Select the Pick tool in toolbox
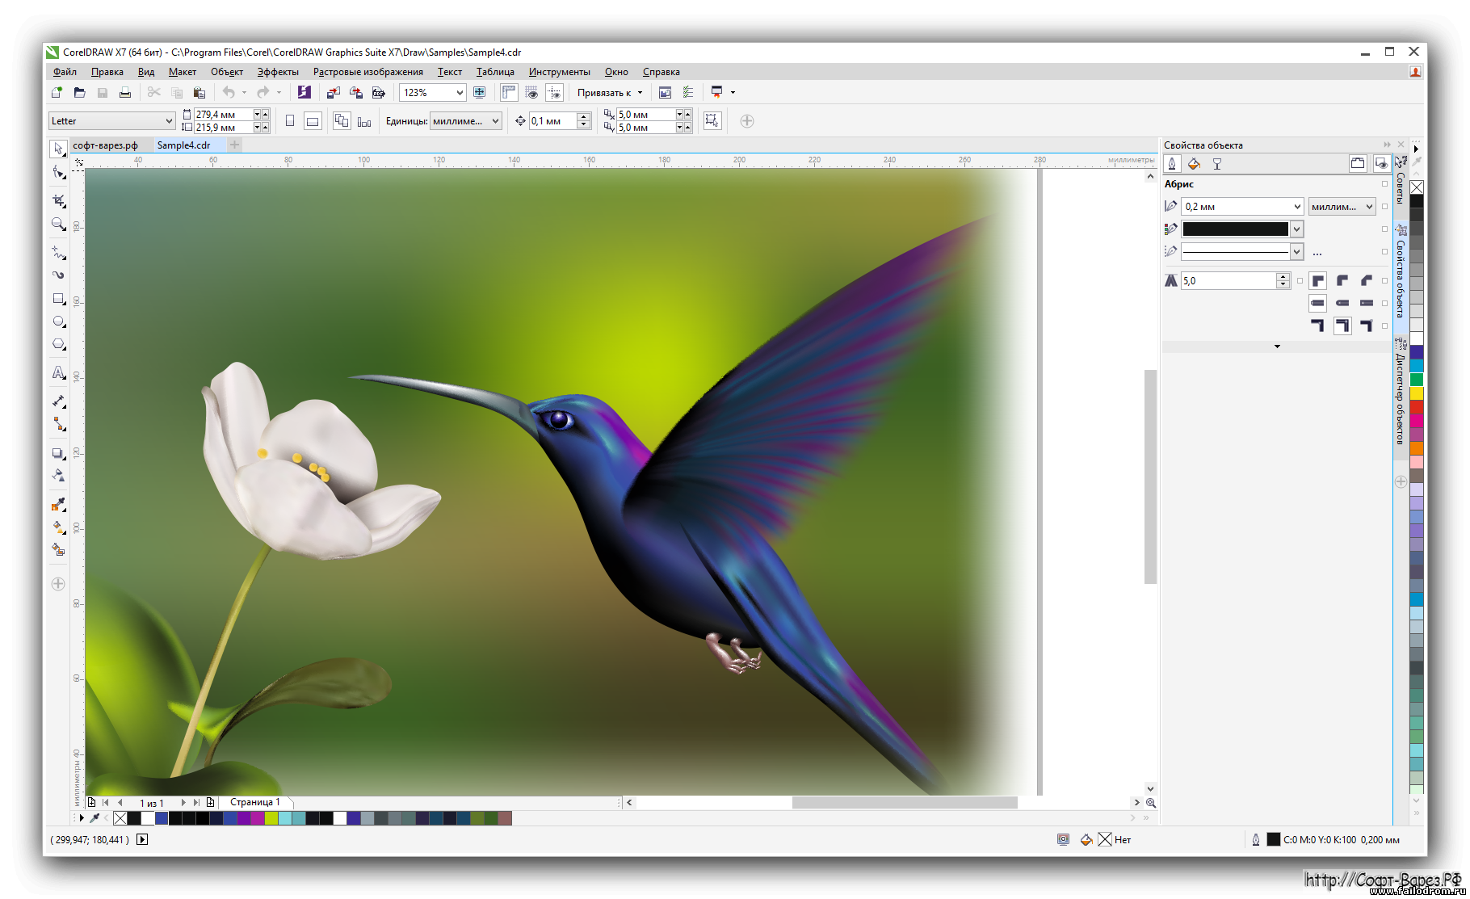This screenshot has height=899, width=1470. tap(58, 149)
